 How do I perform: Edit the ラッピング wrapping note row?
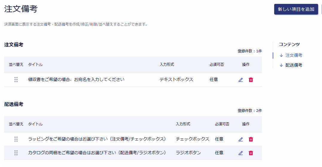click(x=241, y=139)
